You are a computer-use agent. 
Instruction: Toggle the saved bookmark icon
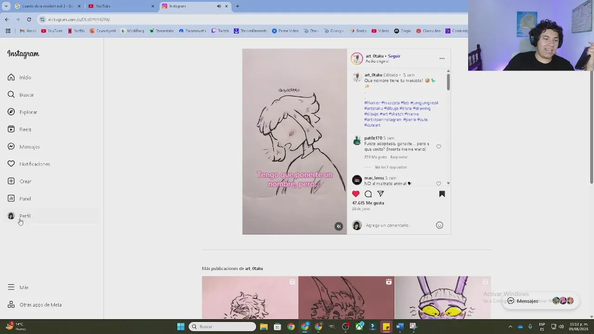click(442, 194)
